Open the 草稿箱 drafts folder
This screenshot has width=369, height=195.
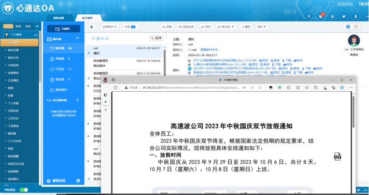coord(61,58)
